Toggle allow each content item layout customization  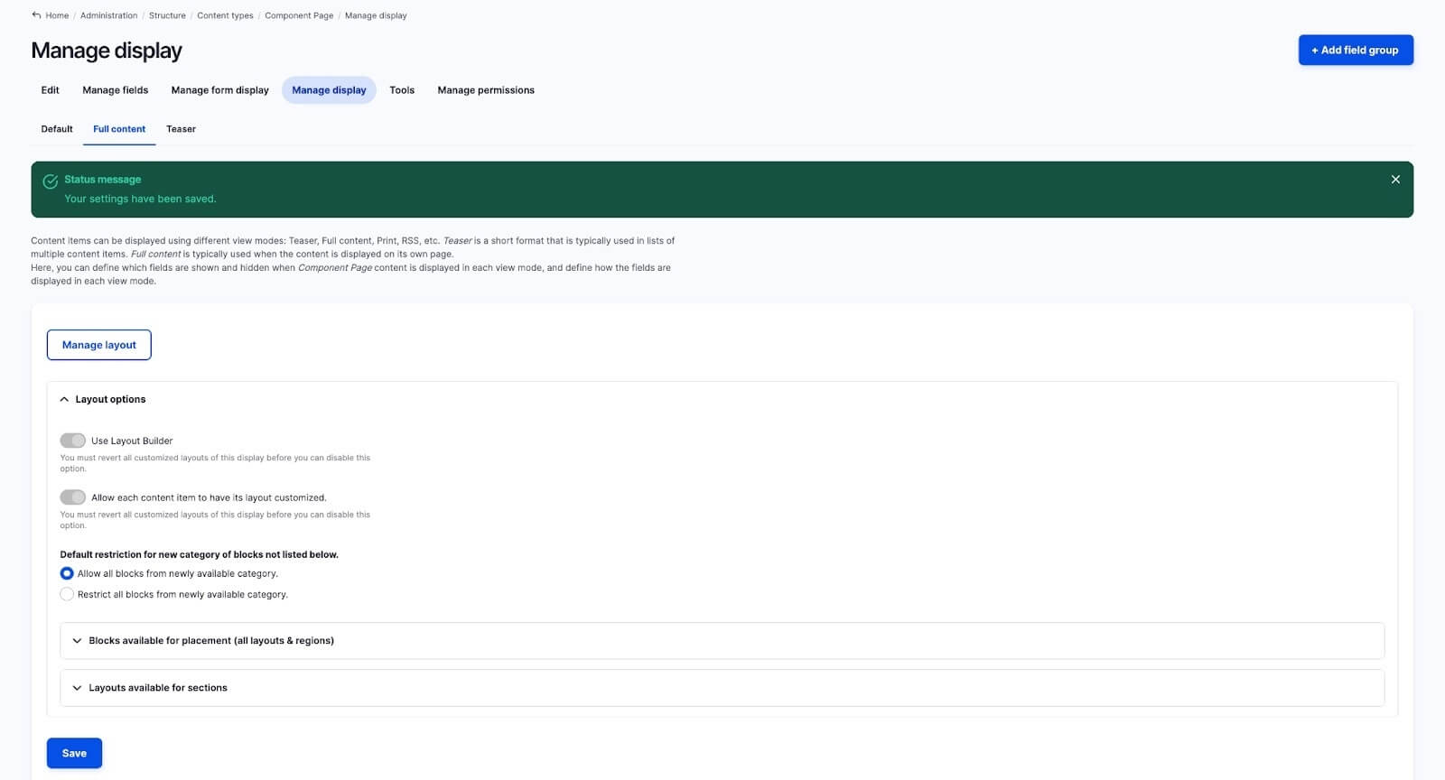73,497
